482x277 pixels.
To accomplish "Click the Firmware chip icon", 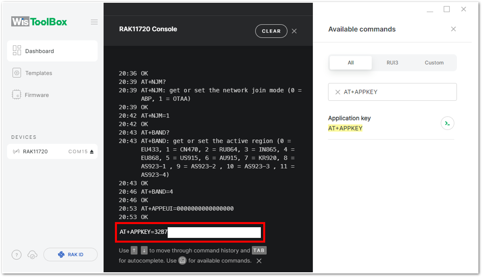I will click(x=17, y=95).
